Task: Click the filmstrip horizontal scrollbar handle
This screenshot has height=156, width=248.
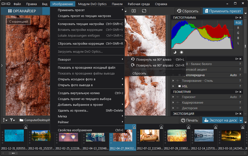Action: coord(13,153)
